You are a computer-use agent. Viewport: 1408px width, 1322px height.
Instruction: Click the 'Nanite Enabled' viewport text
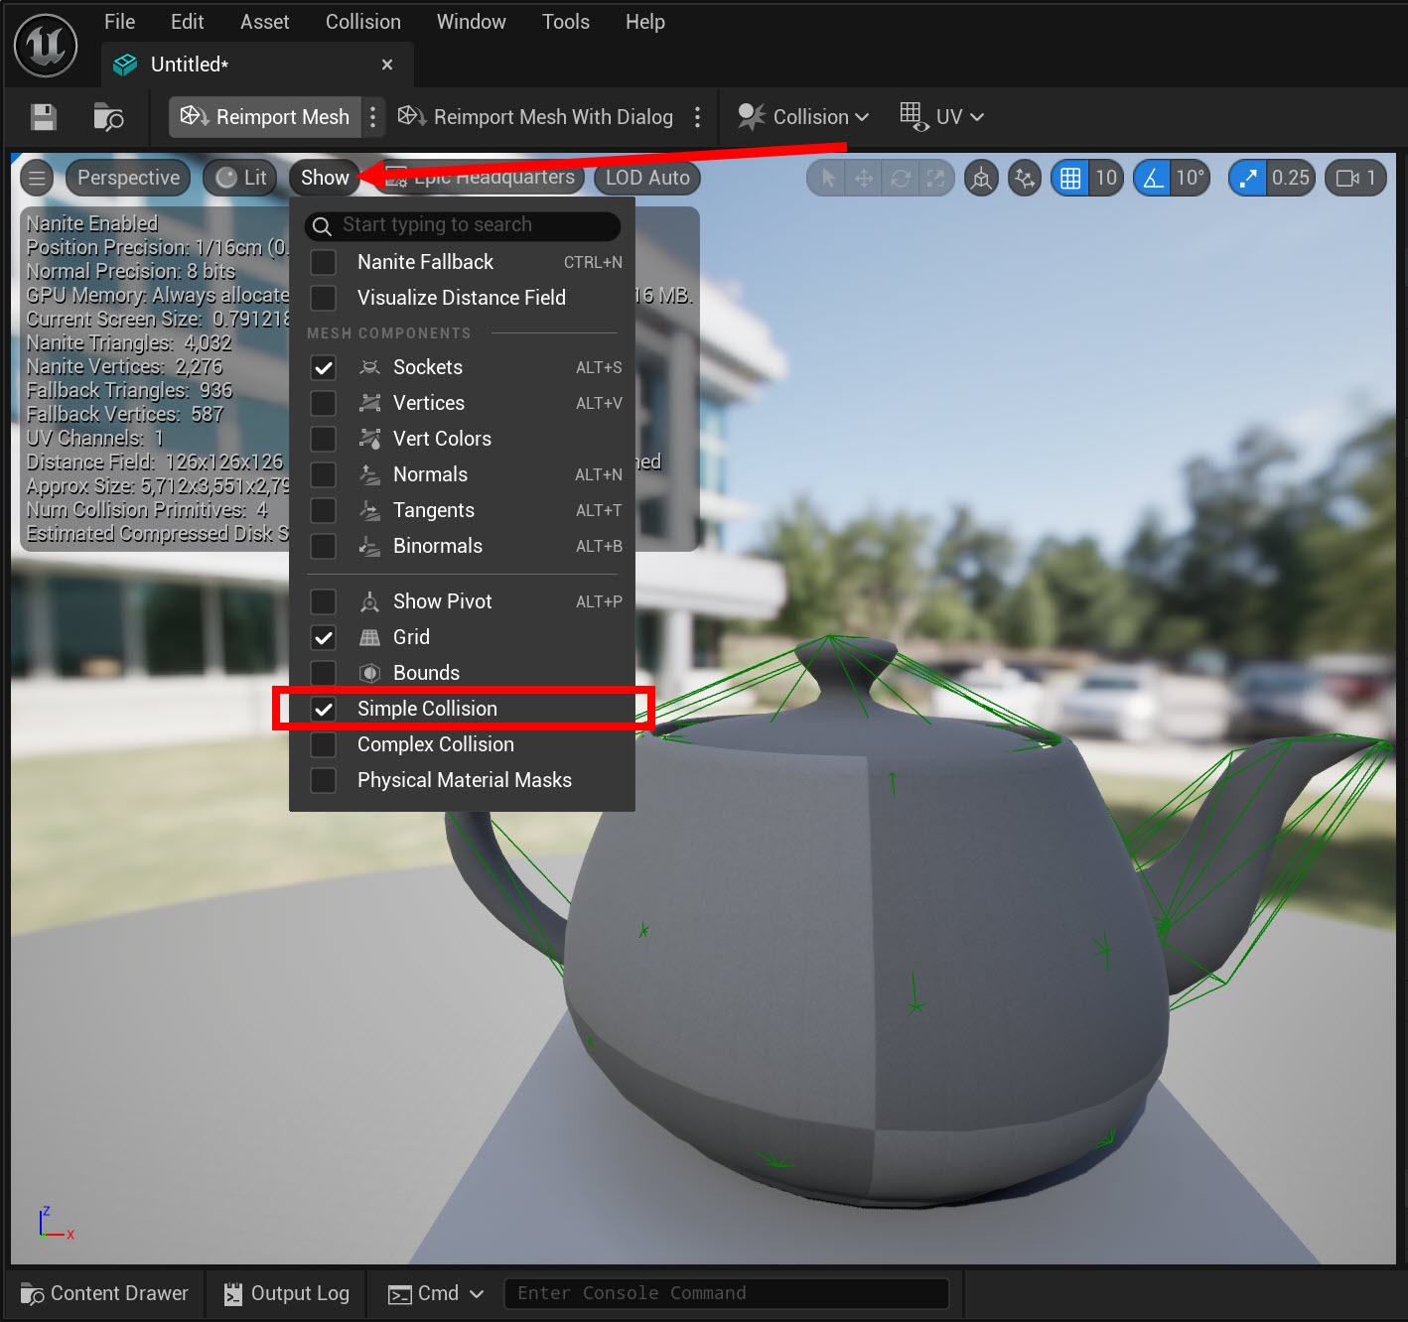(92, 223)
